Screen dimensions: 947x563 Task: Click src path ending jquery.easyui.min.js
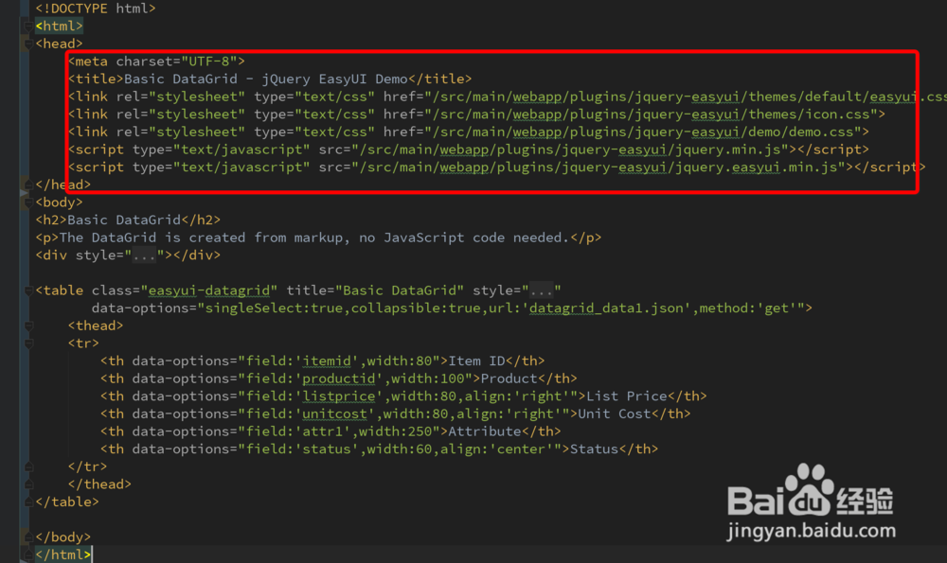coord(598,167)
